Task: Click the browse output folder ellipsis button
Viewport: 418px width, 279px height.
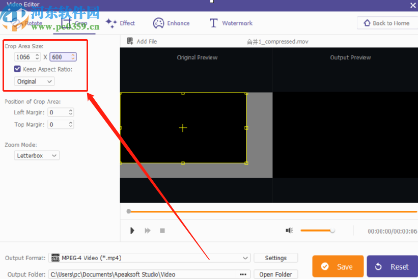Action: (243, 274)
